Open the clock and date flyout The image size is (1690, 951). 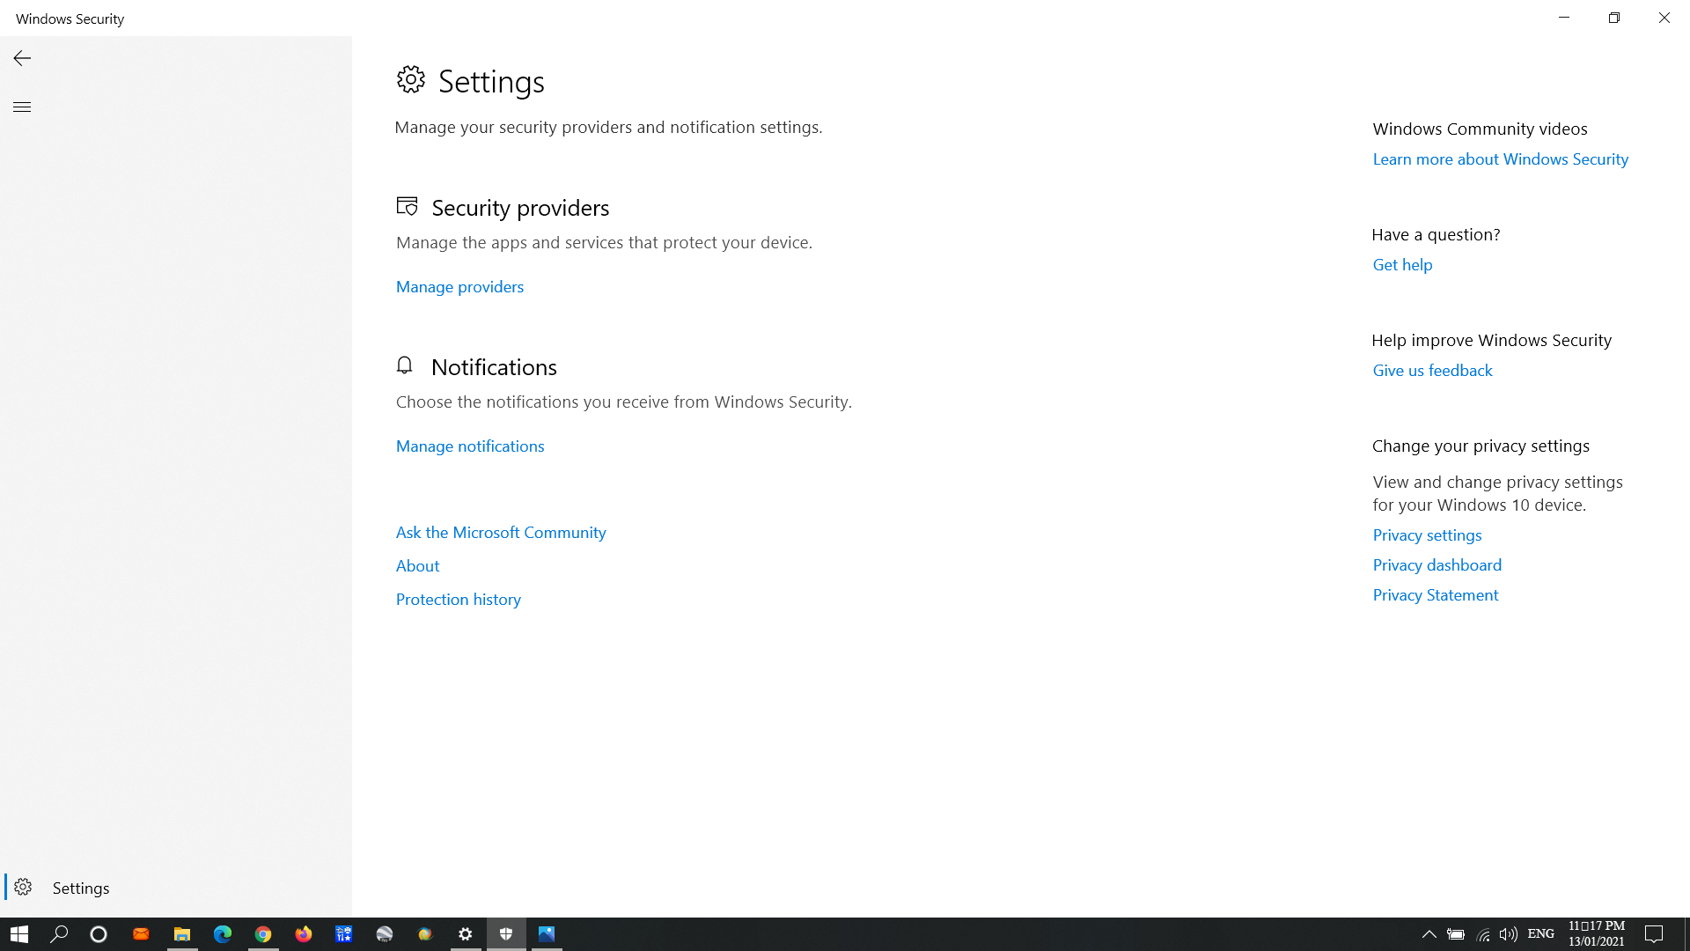click(1597, 934)
